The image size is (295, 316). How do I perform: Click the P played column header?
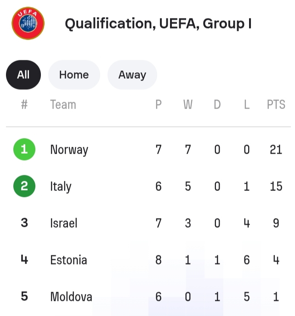pyautogui.click(x=159, y=105)
